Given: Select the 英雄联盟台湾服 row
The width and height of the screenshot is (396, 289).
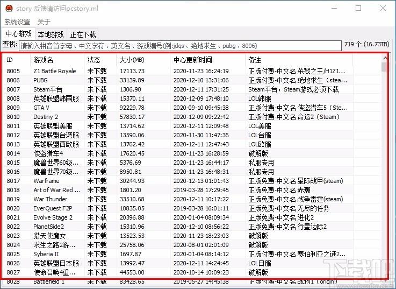Looking at the screenshot, I should coord(192,135).
